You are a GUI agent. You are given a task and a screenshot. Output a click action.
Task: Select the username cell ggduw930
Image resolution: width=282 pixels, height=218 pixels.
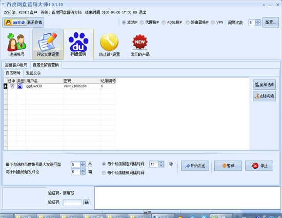(x=45, y=86)
